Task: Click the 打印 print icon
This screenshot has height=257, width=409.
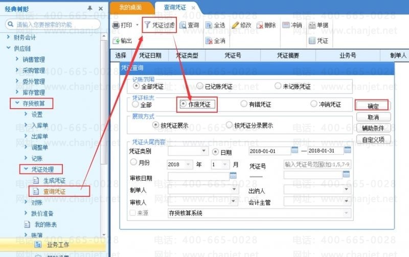Action: tap(116, 25)
